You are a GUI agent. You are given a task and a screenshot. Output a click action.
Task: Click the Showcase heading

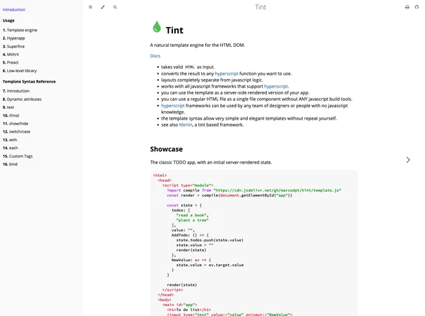166,149
